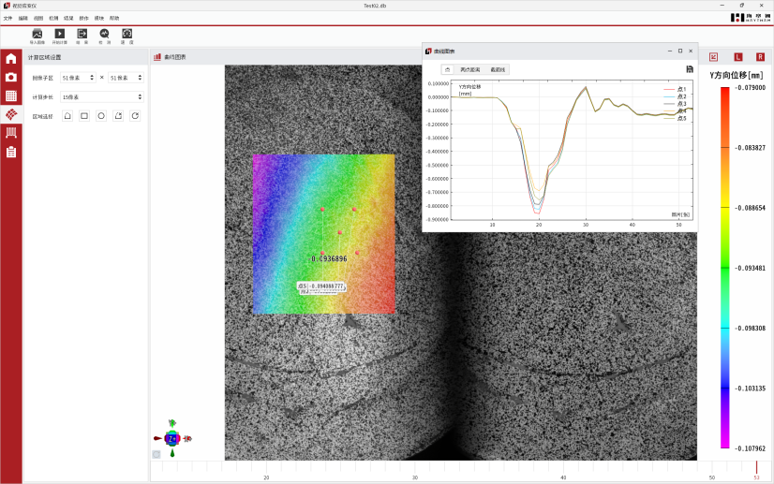Toggle the chart icon button beside L
The height and width of the screenshot is (484, 774).
(714, 57)
